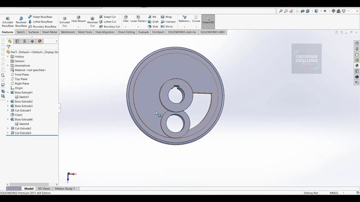This screenshot has width=360, height=202.
Task: Click the feature tree horizontal scrollbar
Action: click(x=29, y=185)
